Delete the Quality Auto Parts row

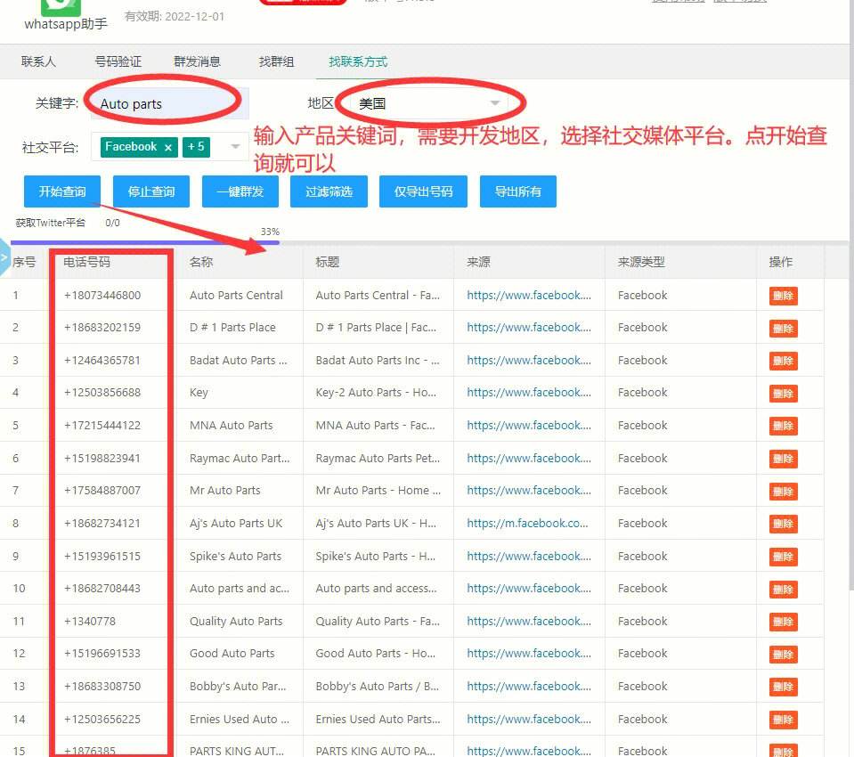[x=783, y=622]
